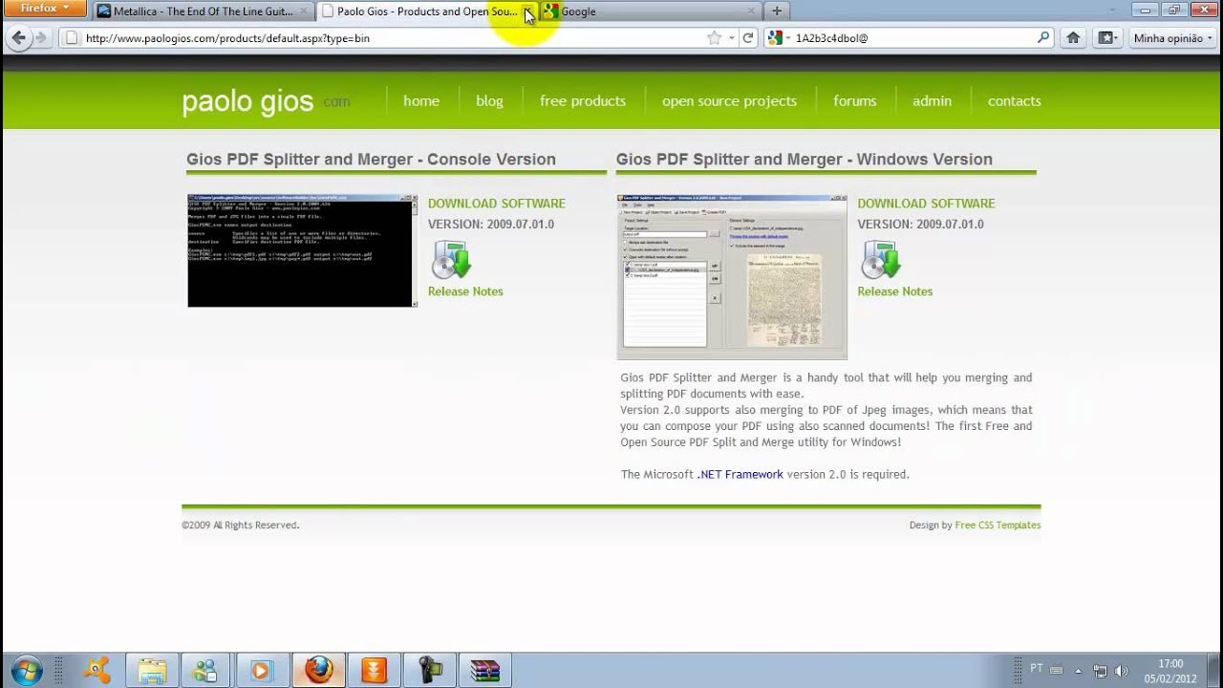Click the paolo gios site logo
This screenshot has height=688, width=1223.
tap(265, 101)
